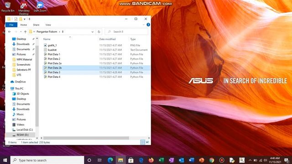Viewport: 292px width, 164px height.
Task: Show hidden system tray icons
Action: tap(250, 160)
